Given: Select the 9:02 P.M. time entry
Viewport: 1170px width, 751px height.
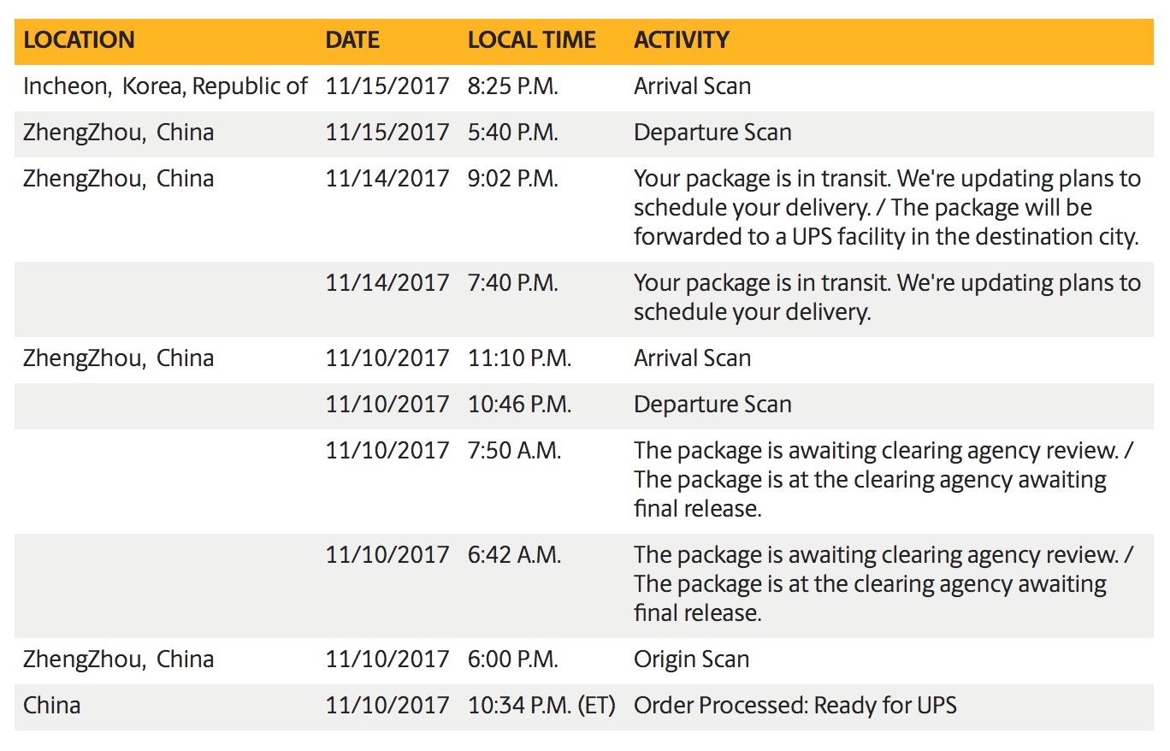Looking at the screenshot, I should click(x=512, y=179).
